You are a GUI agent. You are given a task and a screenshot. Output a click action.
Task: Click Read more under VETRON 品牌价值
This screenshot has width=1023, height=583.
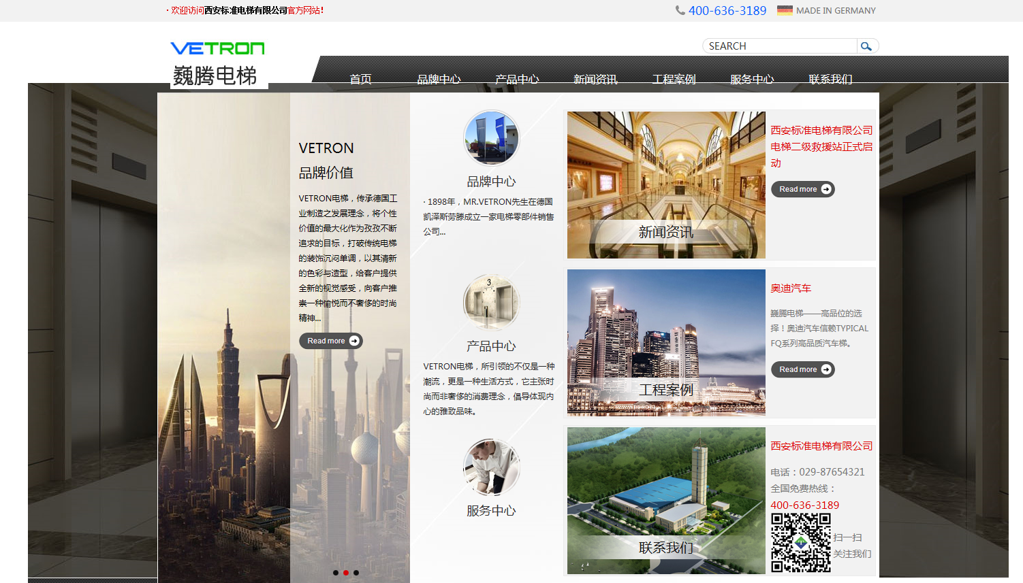(x=331, y=341)
